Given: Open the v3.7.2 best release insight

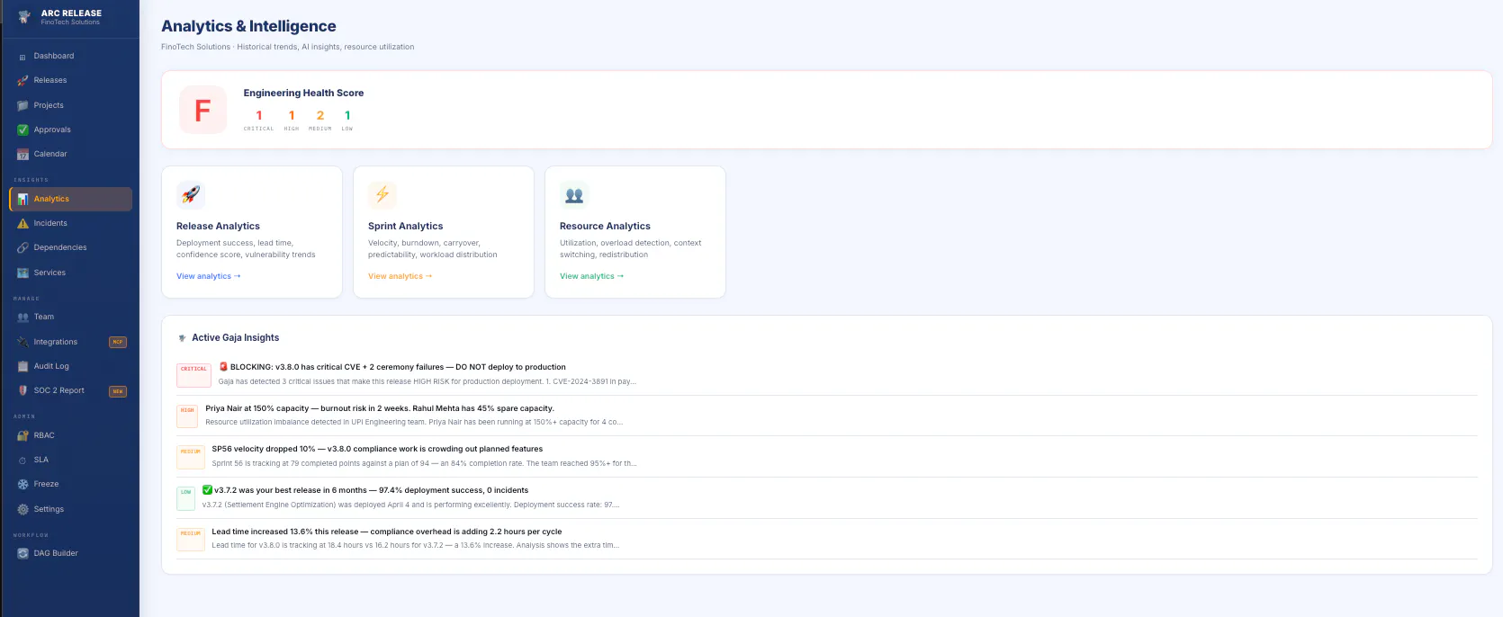Looking at the screenshot, I should coord(827,497).
